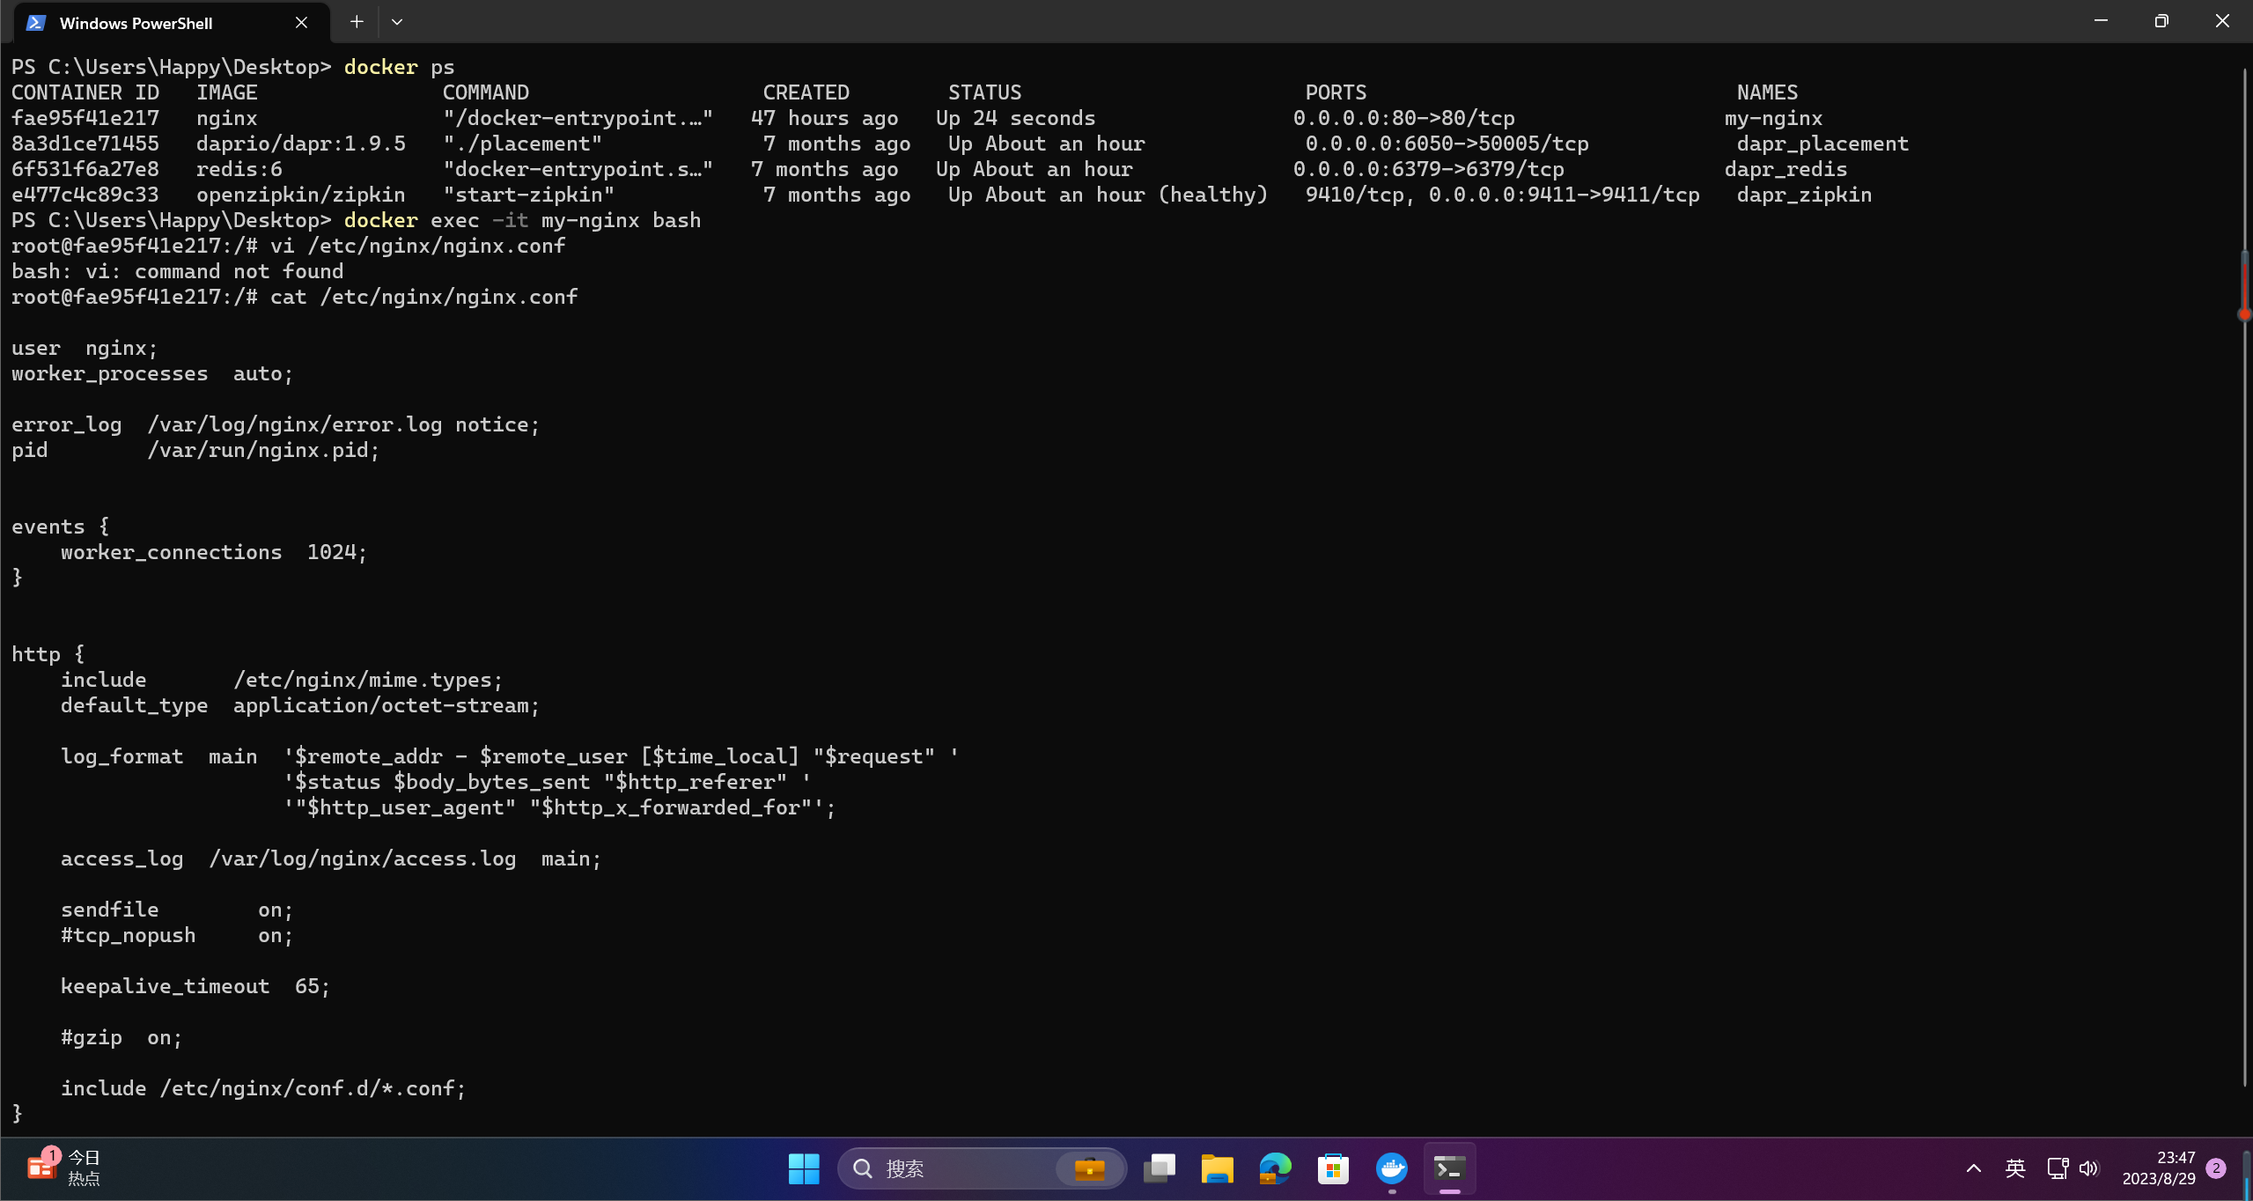Image resolution: width=2253 pixels, height=1201 pixels.
Task: Click container ID fae95f41e217
Action: (85, 118)
